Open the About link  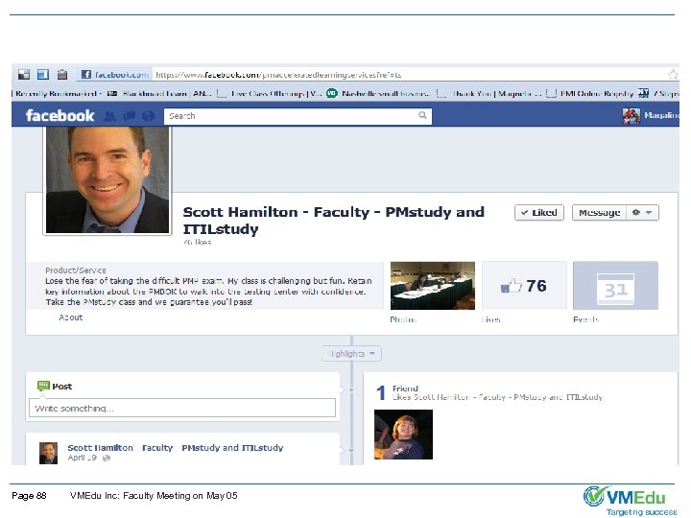pyautogui.click(x=70, y=318)
